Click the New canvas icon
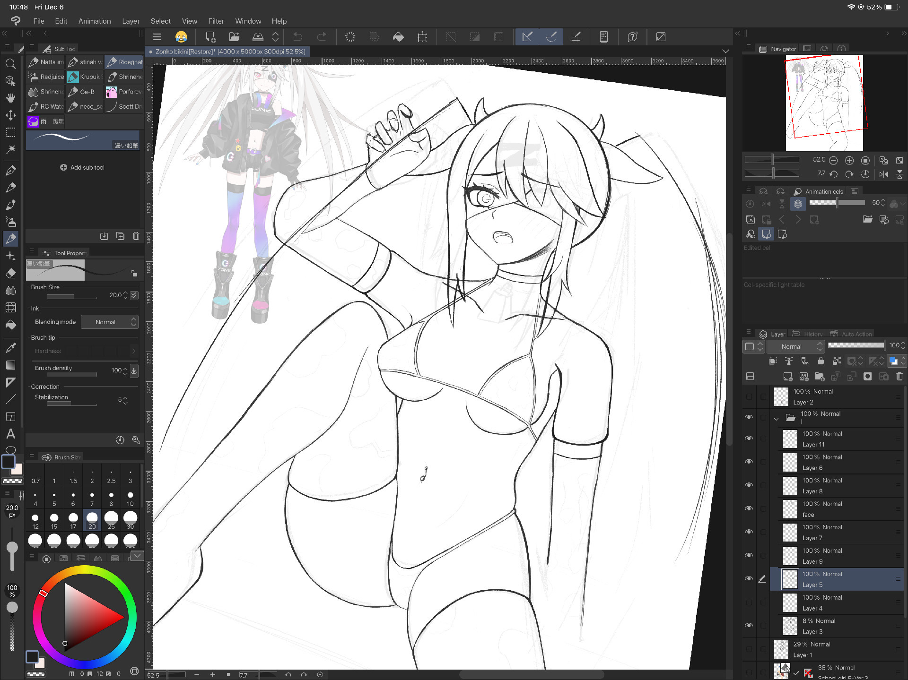The image size is (908, 680). pyautogui.click(x=210, y=37)
